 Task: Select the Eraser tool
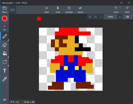(4, 45)
